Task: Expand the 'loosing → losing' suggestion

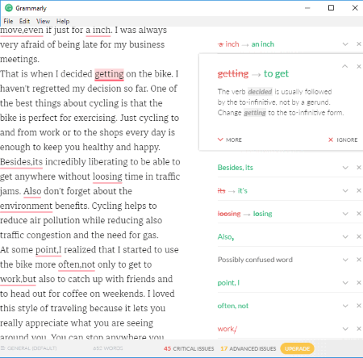Action: point(345,214)
